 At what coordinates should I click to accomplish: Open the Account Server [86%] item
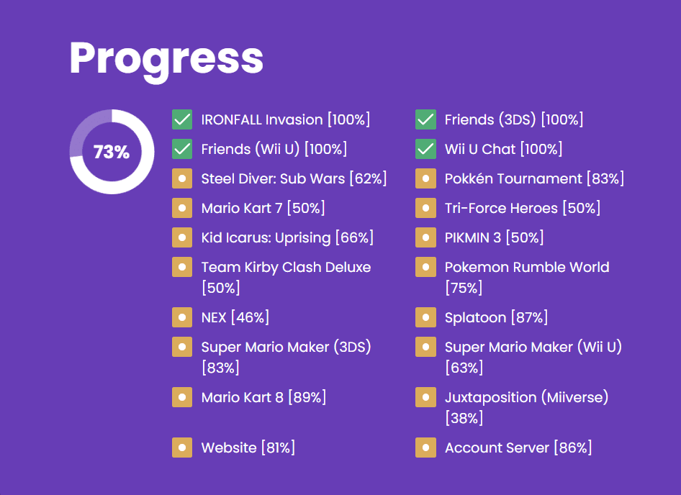pos(518,448)
